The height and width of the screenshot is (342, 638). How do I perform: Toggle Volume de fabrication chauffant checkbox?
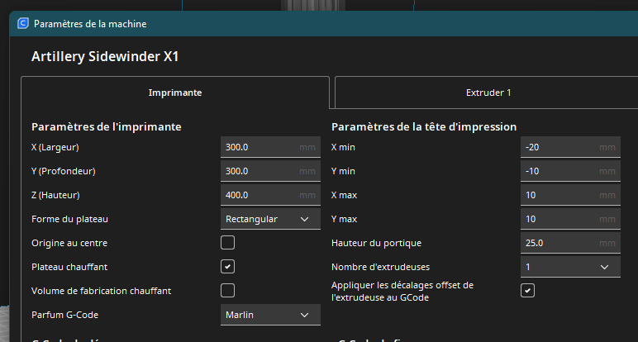227,291
